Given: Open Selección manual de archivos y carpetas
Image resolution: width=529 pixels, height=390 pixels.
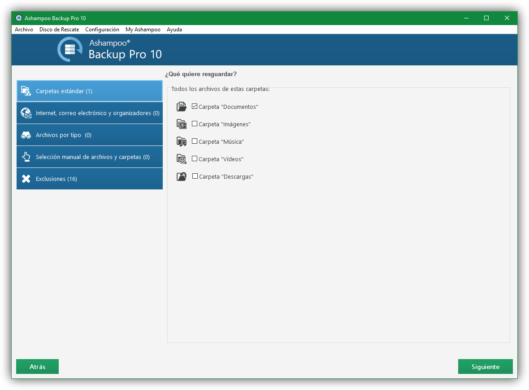Looking at the screenshot, I should (89, 157).
